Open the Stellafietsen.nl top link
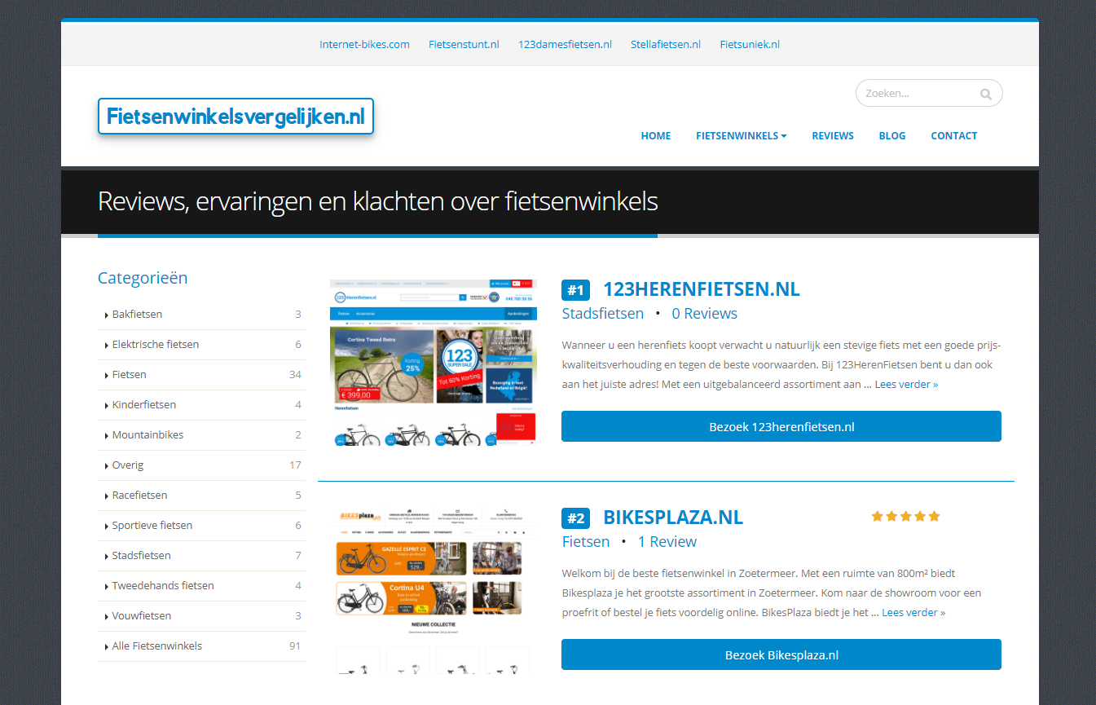Screen dimensions: 1096x705 coord(666,44)
